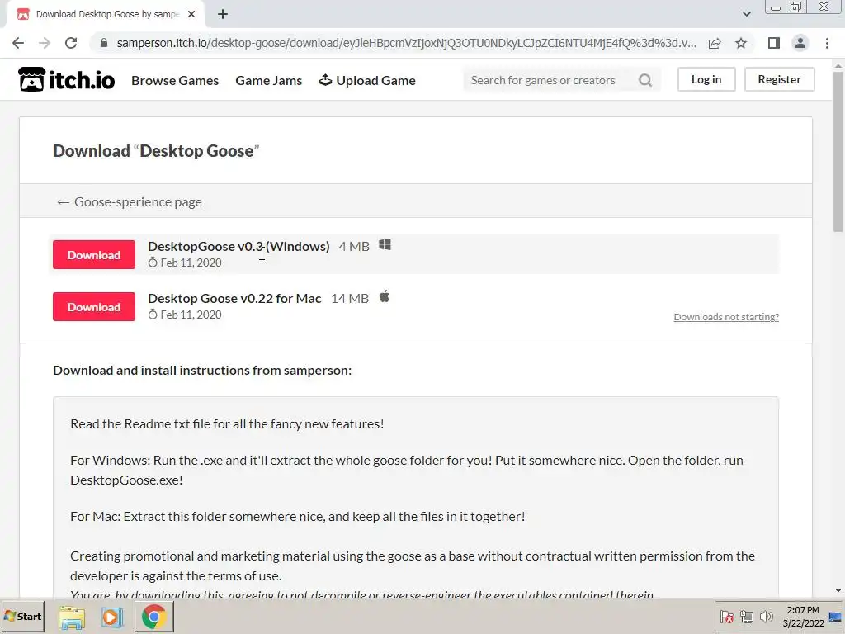Click Register button
845x634 pixels.
tap(779, 79)
